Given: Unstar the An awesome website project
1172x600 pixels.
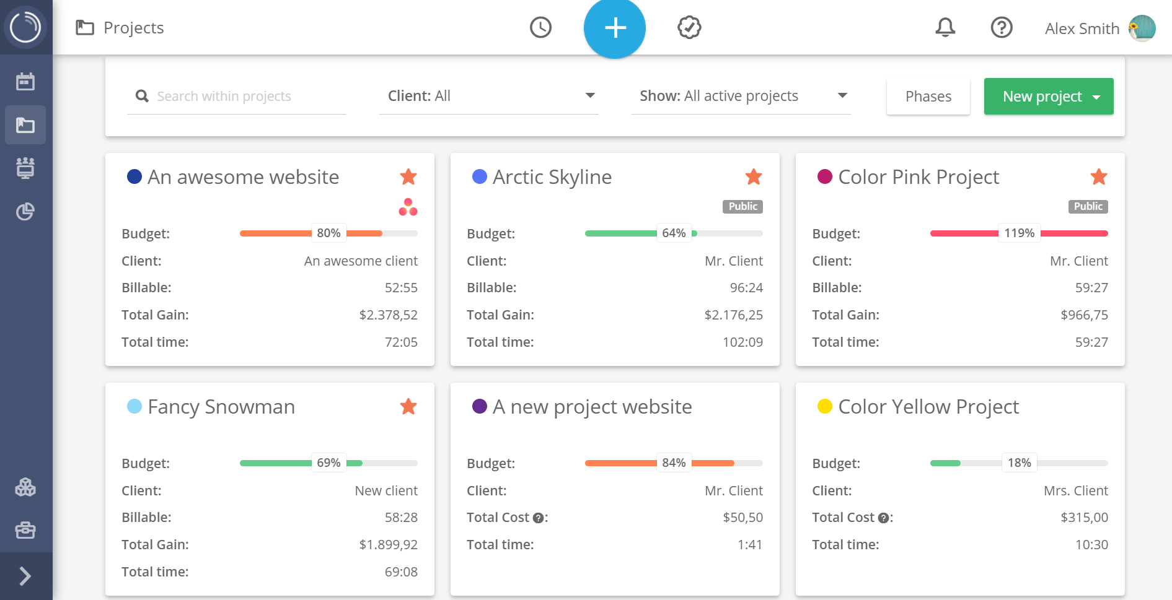Looking at the screenshot, I should [x=408, y=177].
